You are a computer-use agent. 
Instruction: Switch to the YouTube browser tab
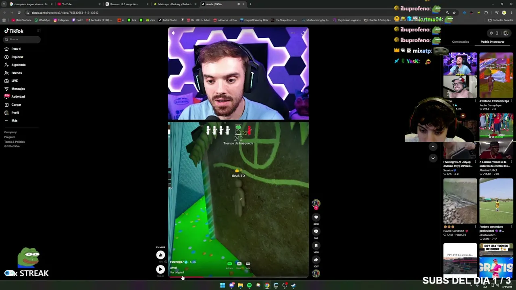tap(79, 4)
